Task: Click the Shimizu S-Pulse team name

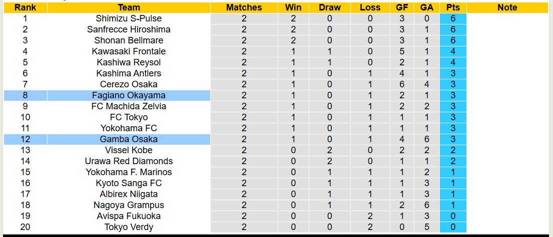Action: coord(129,18)
